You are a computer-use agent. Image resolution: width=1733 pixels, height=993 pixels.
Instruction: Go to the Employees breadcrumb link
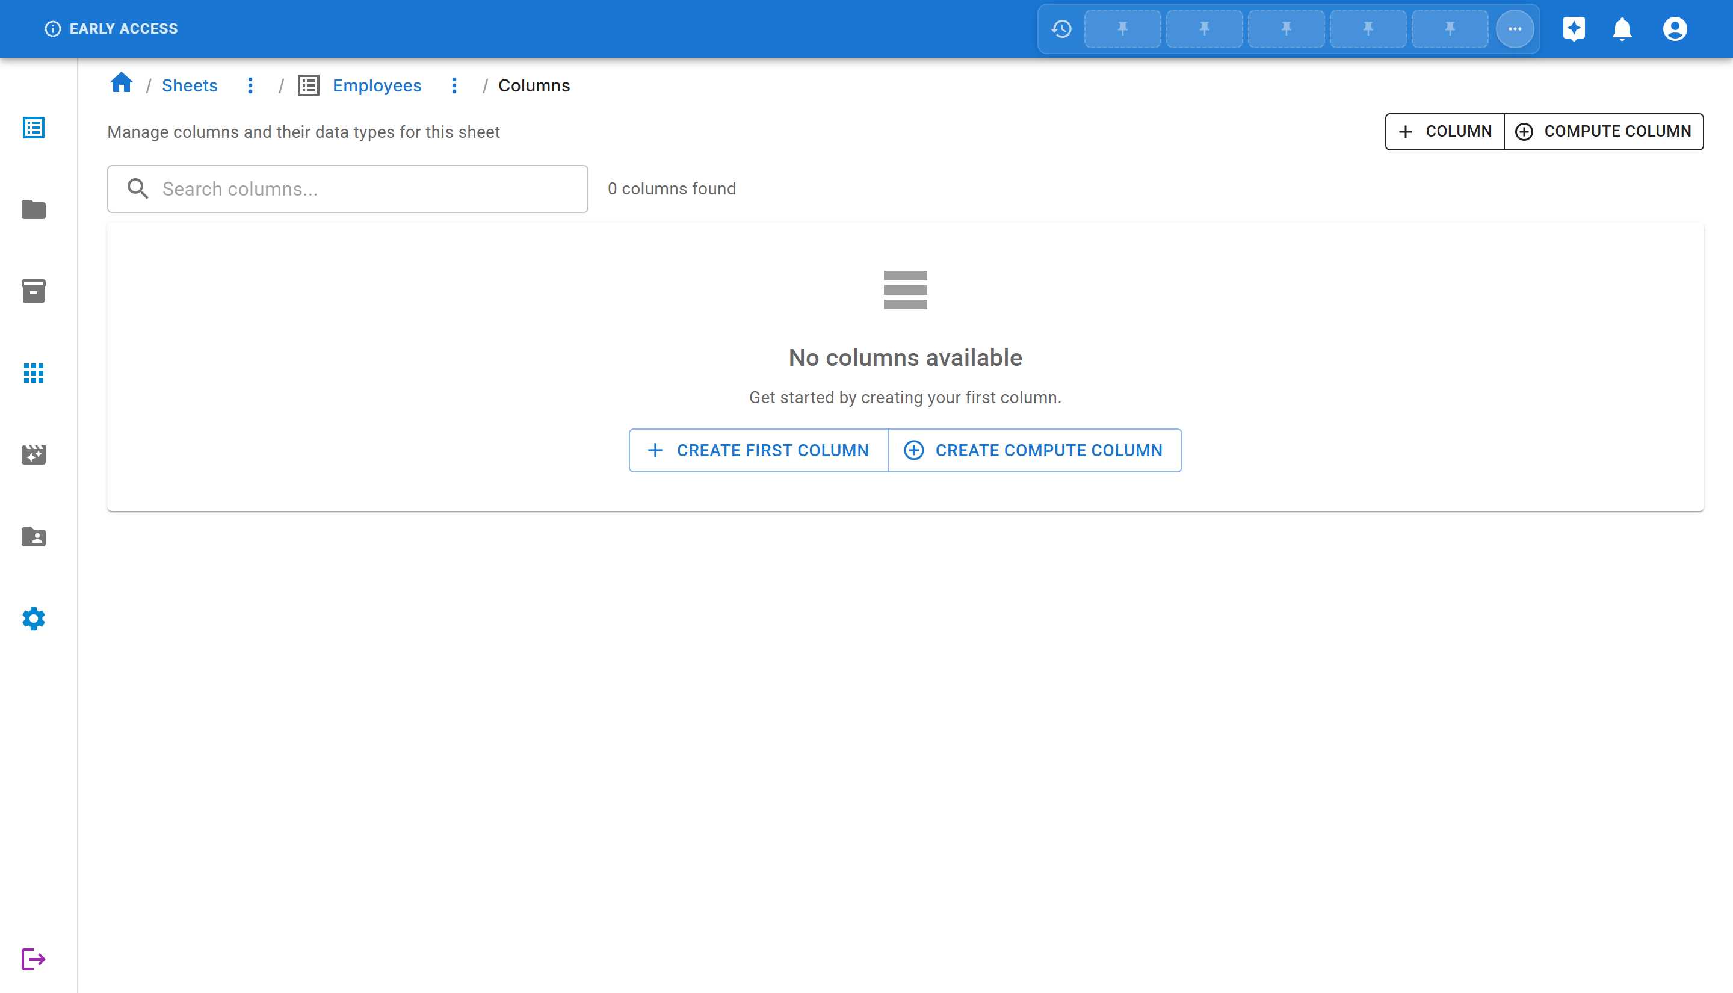click(x=376, y=85)
